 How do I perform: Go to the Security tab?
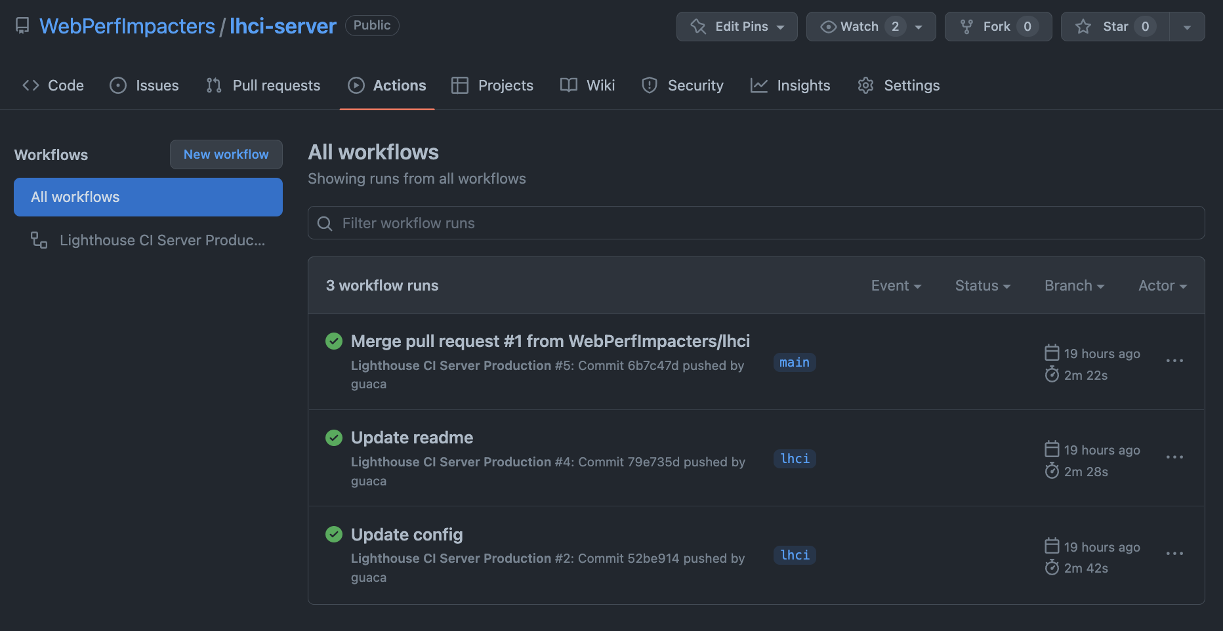coord(683,85)
